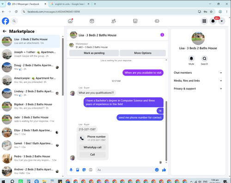Go to Facebook Home icon
The width and height of the screenshot is (231, 183).
click(70, 21)
